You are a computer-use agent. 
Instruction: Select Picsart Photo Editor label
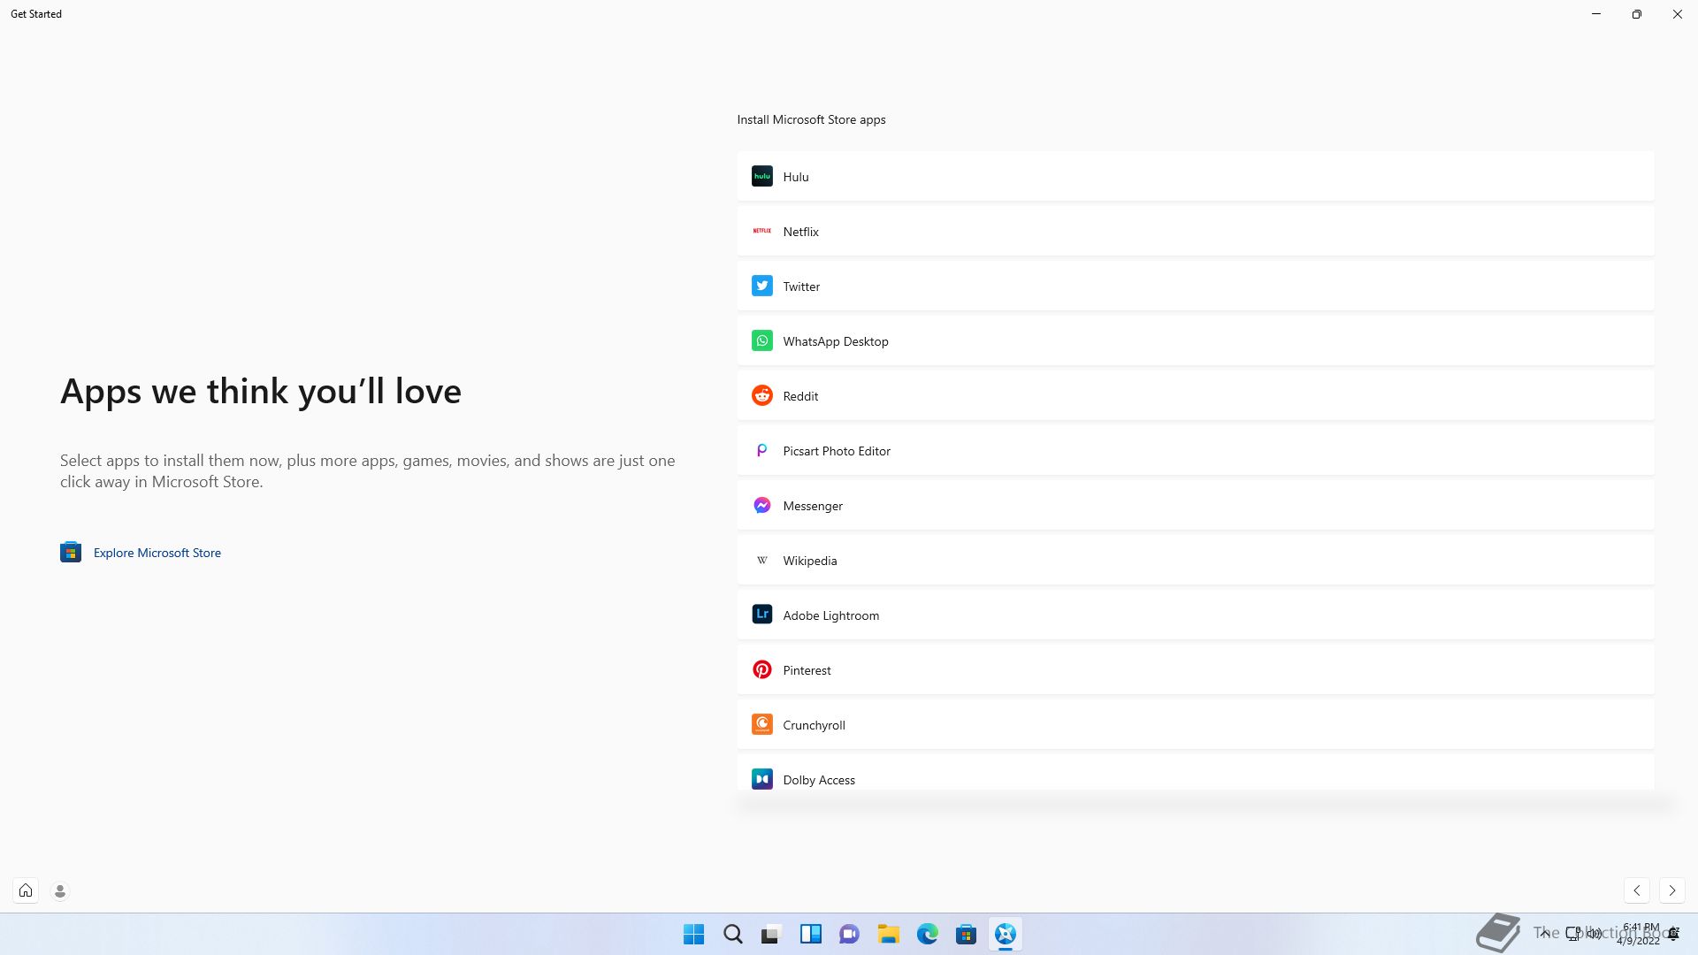[x=837, y=451]
